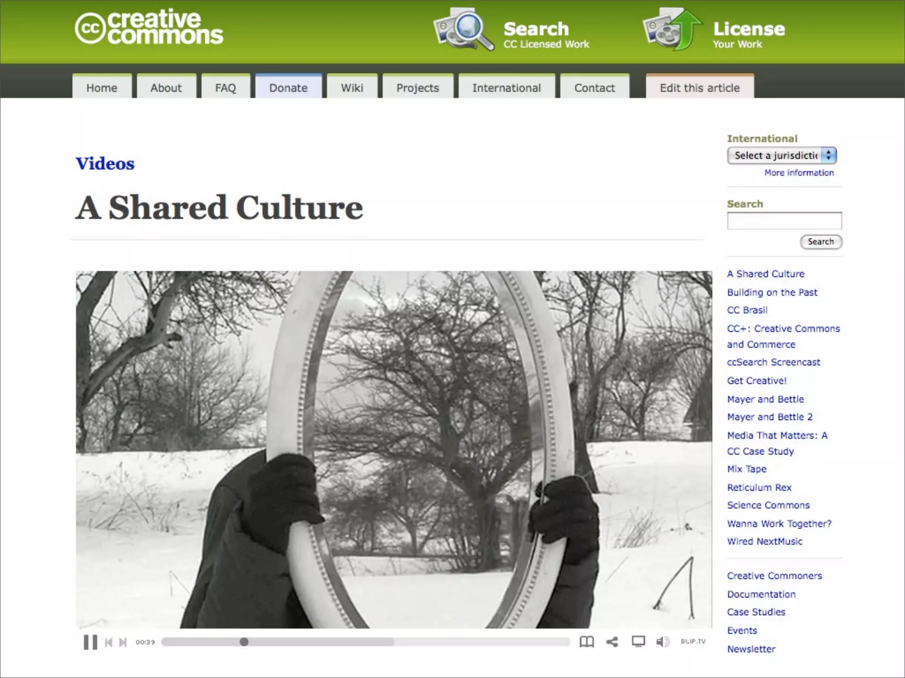Switch to the Projects tab
905x678 pixels.
click(x=418, y=88)
